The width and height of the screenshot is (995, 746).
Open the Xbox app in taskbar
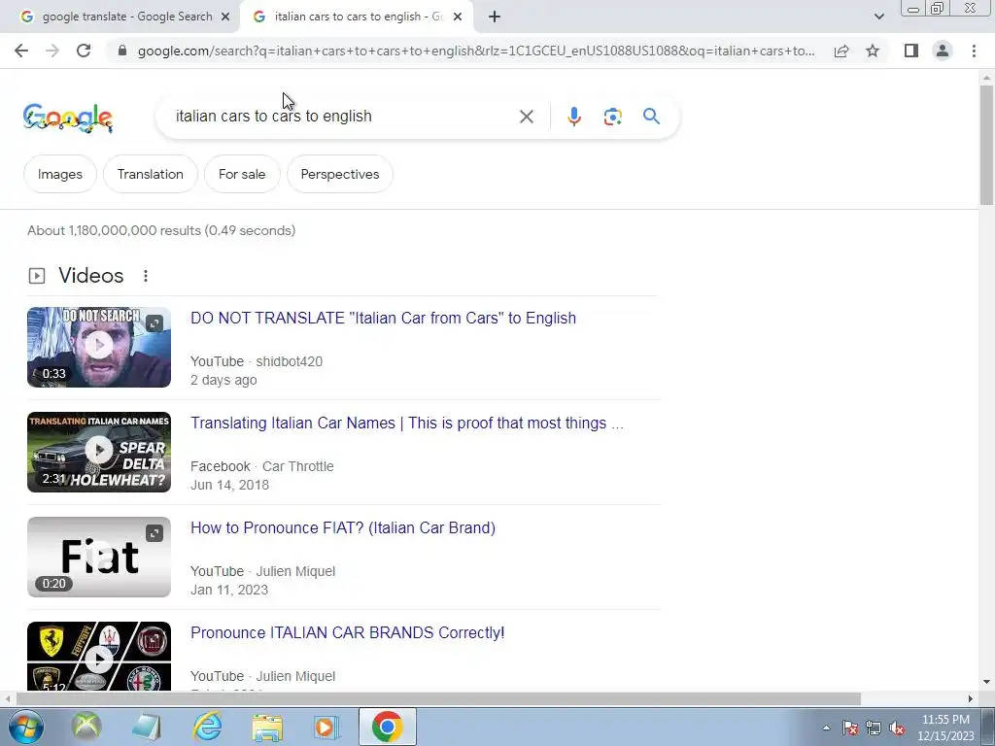(x=86, y=727)
